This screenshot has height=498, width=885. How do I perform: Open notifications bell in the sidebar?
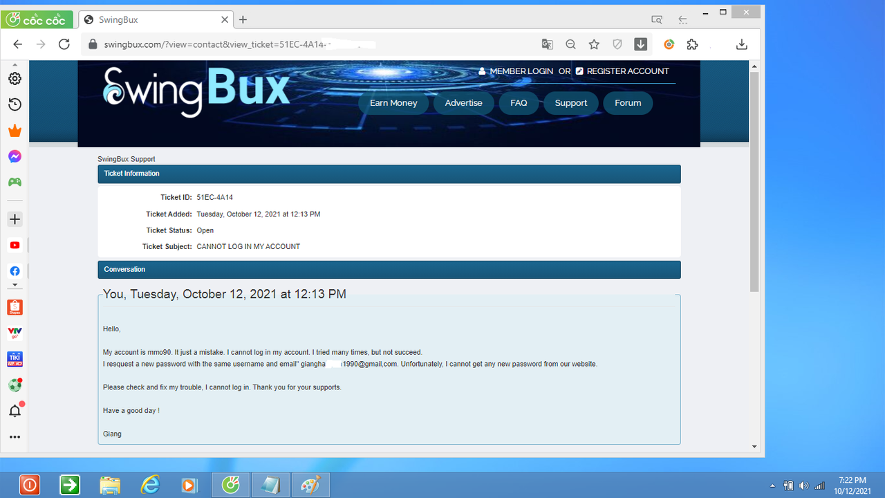[15, 411]
